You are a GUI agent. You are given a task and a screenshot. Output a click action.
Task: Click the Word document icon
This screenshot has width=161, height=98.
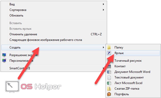tap(109, 72)
